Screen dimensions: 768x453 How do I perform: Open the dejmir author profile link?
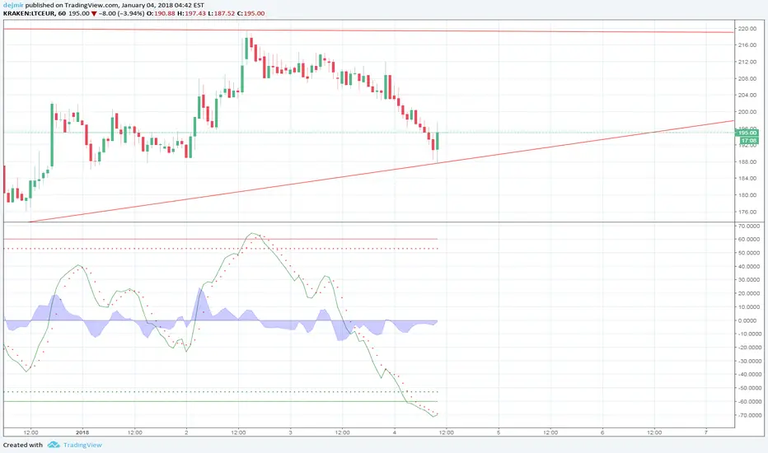(13, 6)
